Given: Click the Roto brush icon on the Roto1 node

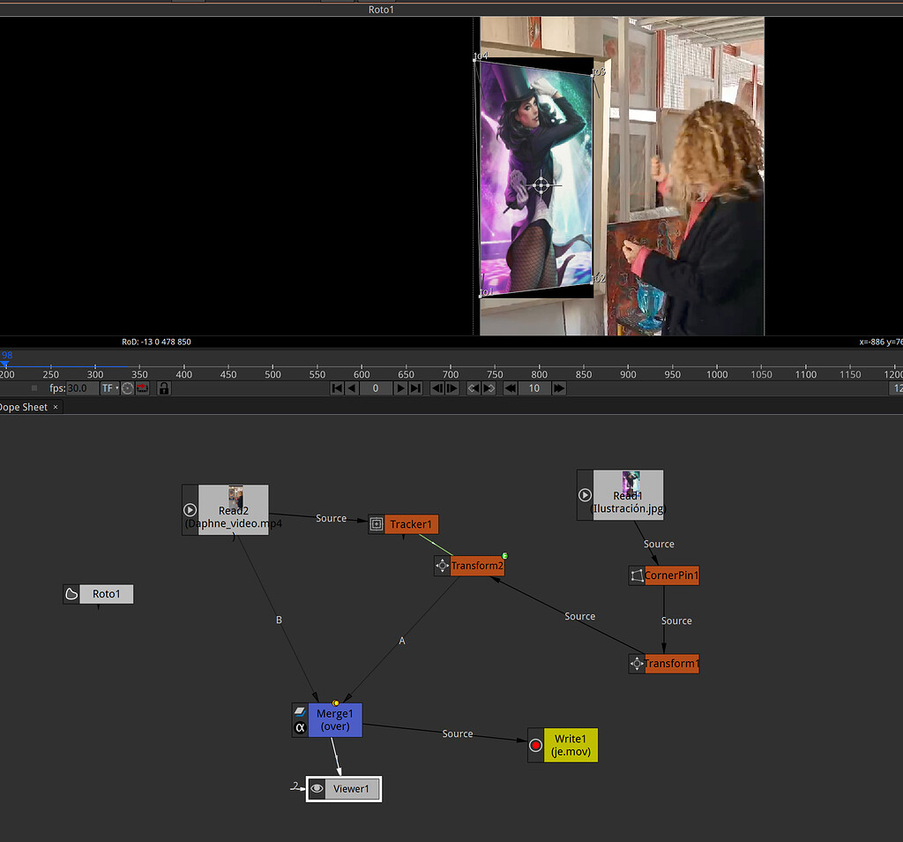Looking at the screenshot, I should 71,594.
